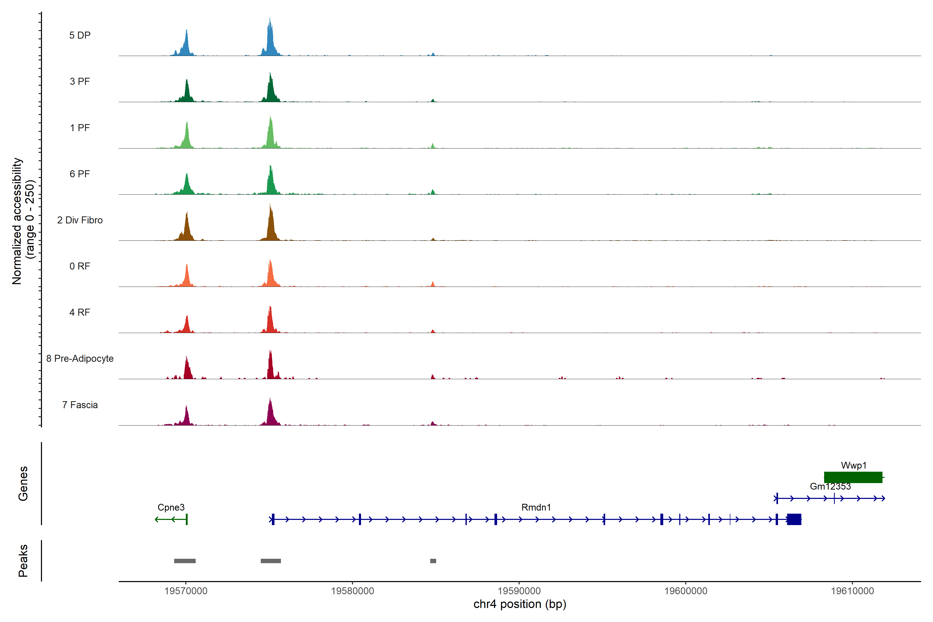
Task: Click the Rmdn1 gene label
Action: pos(536,507)
